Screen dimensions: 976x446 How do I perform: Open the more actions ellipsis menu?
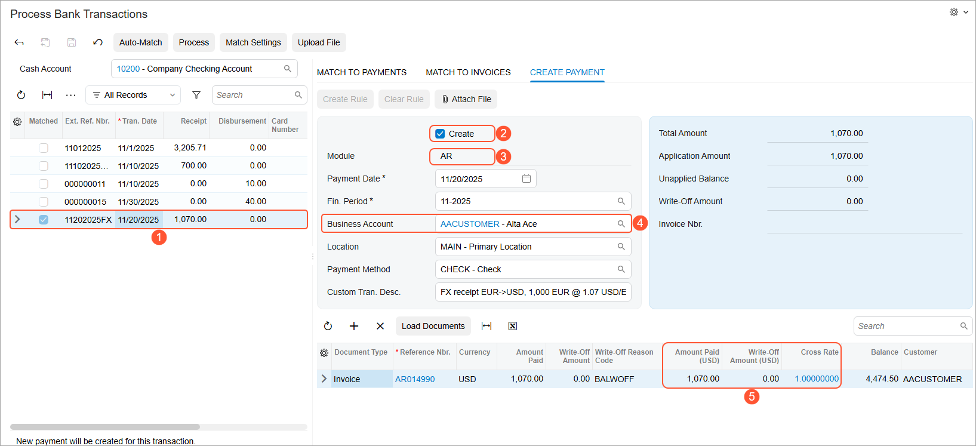[x=71, y=95]
